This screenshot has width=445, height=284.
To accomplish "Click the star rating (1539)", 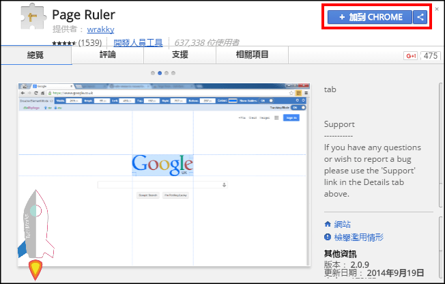I will point(76,43).
